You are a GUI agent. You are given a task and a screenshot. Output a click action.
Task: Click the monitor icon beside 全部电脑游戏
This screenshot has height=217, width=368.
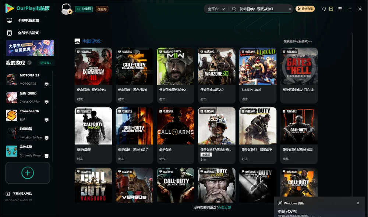coord(10,21)
